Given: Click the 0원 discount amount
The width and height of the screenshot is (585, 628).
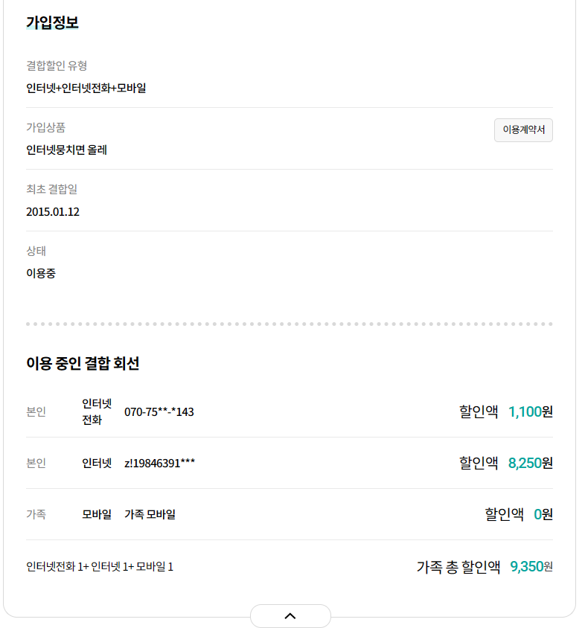Looking at the screenshot, I should [543, 514].
